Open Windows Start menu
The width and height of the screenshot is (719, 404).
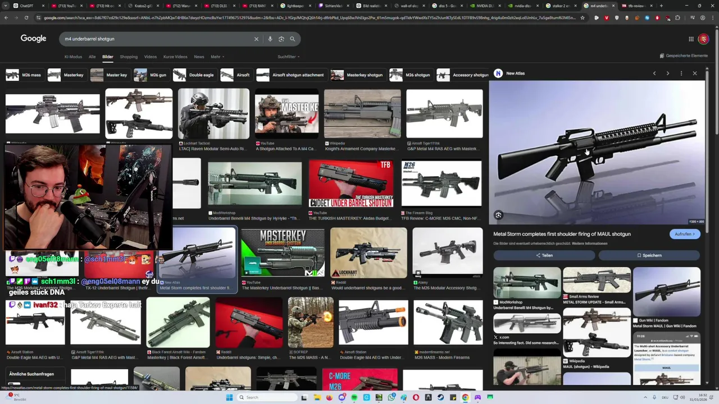229,397
